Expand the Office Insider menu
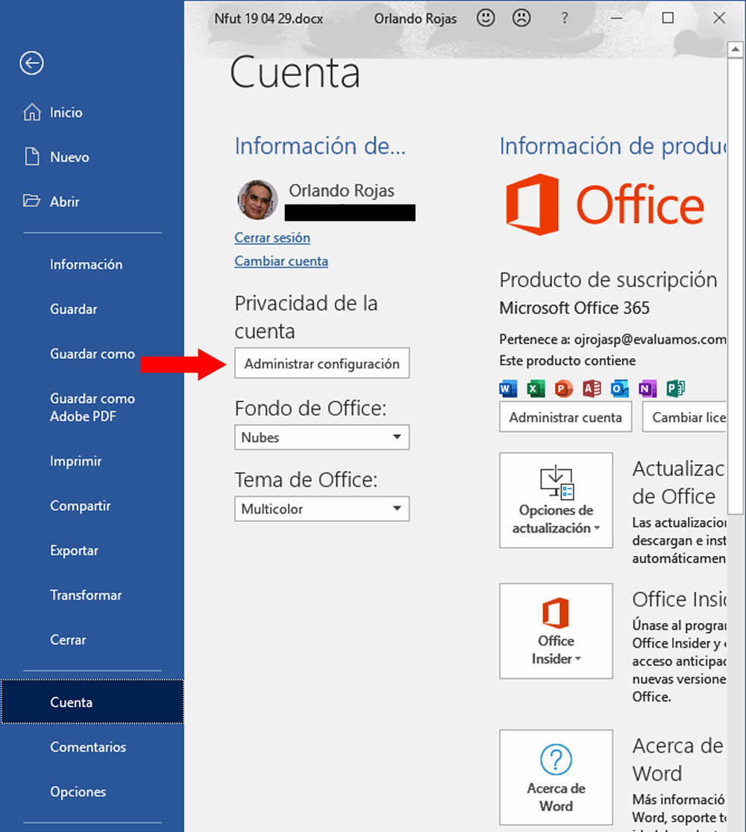Screen dimensions: 746x832 556,631
